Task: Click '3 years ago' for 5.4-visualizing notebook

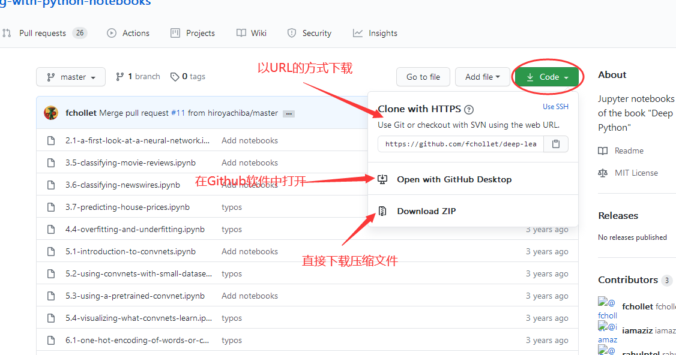Action: [547, 318]
